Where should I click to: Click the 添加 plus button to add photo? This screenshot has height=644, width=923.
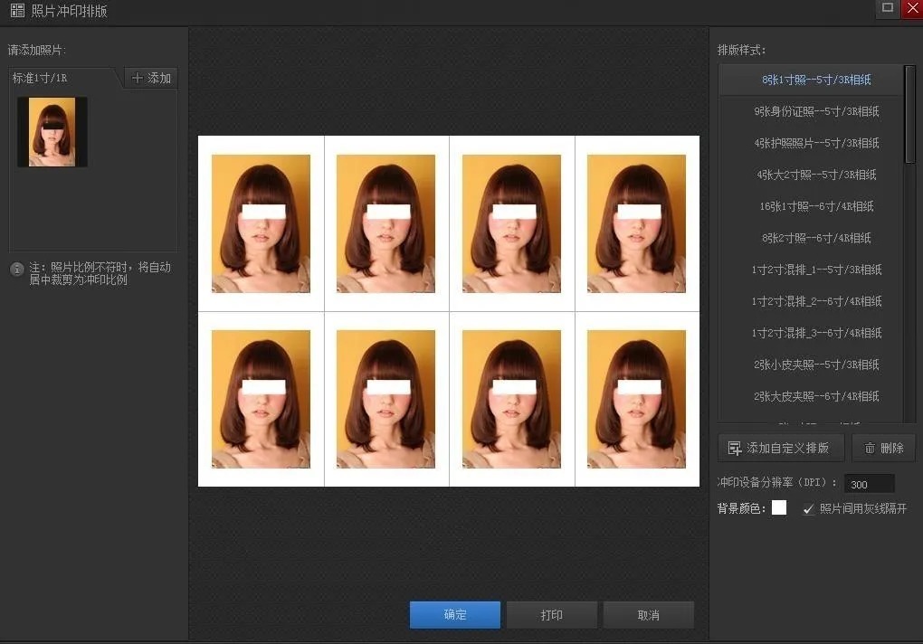click(x=151, y=79)
